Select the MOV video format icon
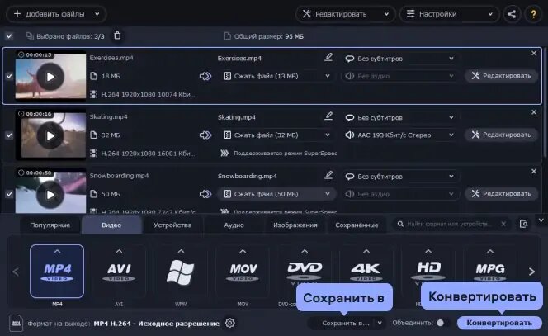The image size is (548, 336). tap(243, 272)
